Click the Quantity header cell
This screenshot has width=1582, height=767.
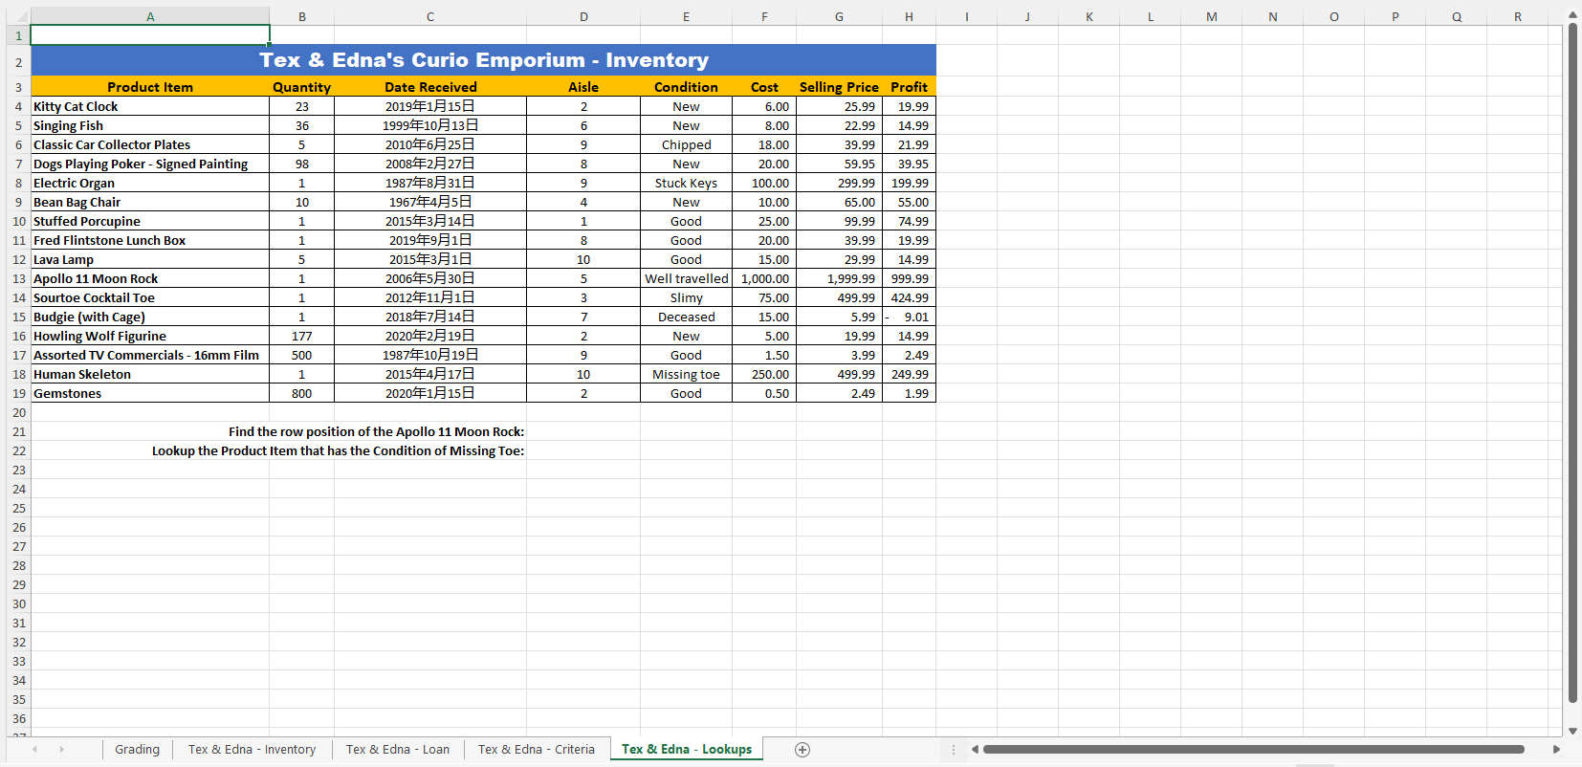[x=301, y=87]
